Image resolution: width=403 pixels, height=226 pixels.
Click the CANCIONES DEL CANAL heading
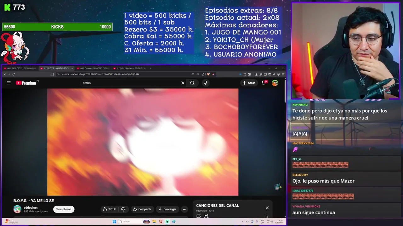click(218, 206)
